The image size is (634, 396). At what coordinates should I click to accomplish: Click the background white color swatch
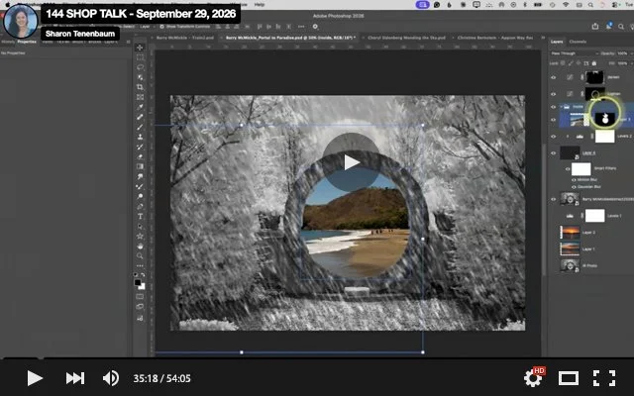pos(143,286)
